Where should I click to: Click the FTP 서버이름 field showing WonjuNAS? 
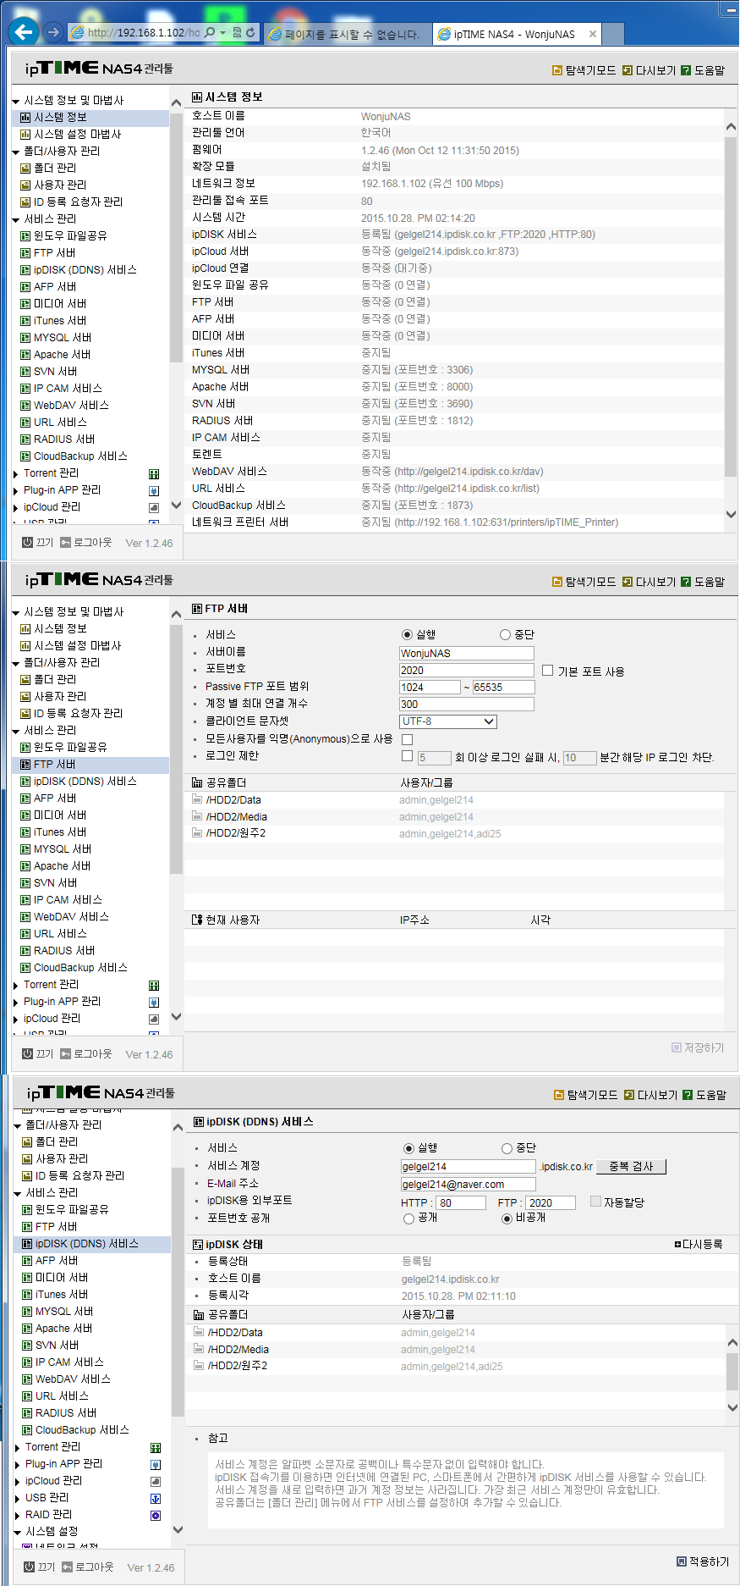pyautogui.click(x=467, y=653)
